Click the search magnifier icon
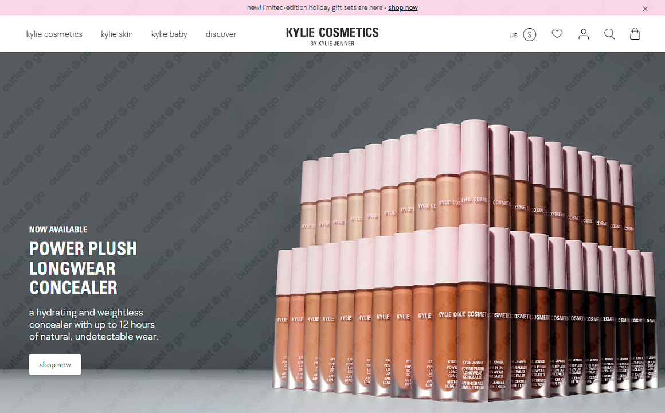Image resolution: width=665 pixels, height=413 pixels. [x=609, y=34]
